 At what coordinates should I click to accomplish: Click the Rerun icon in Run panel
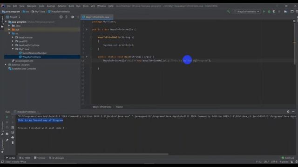coord(7,117)
